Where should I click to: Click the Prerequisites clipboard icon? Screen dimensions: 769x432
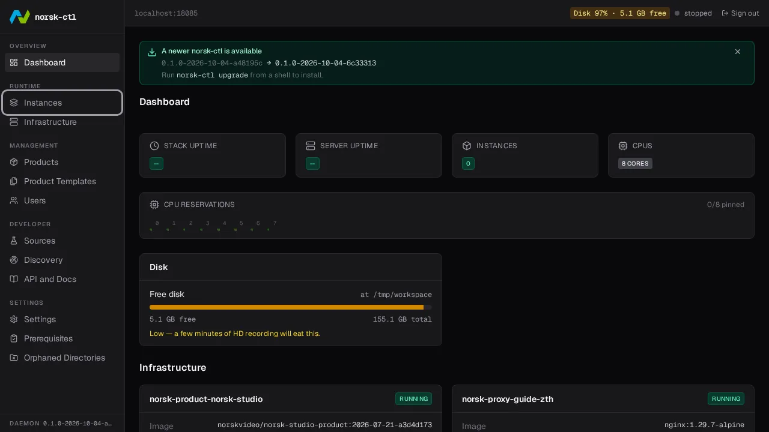pos(14,338)
